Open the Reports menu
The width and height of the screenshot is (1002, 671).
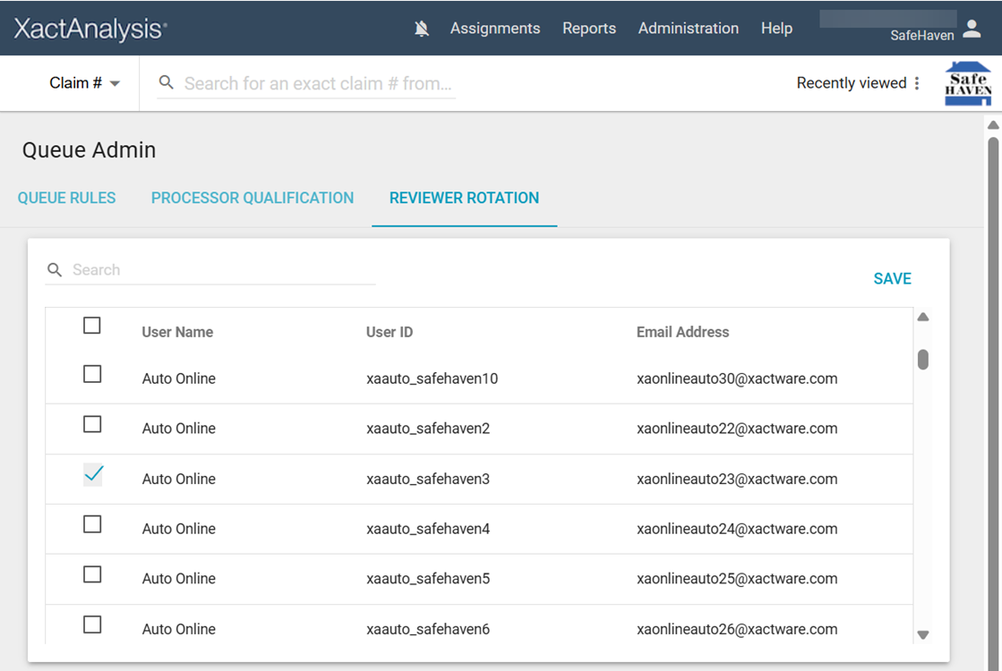(588, 29)
